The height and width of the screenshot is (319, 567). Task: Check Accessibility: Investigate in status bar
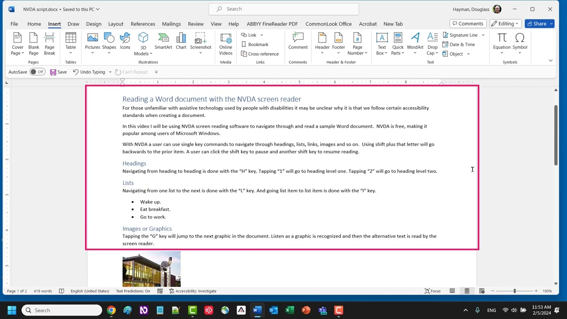pos(193,291)
